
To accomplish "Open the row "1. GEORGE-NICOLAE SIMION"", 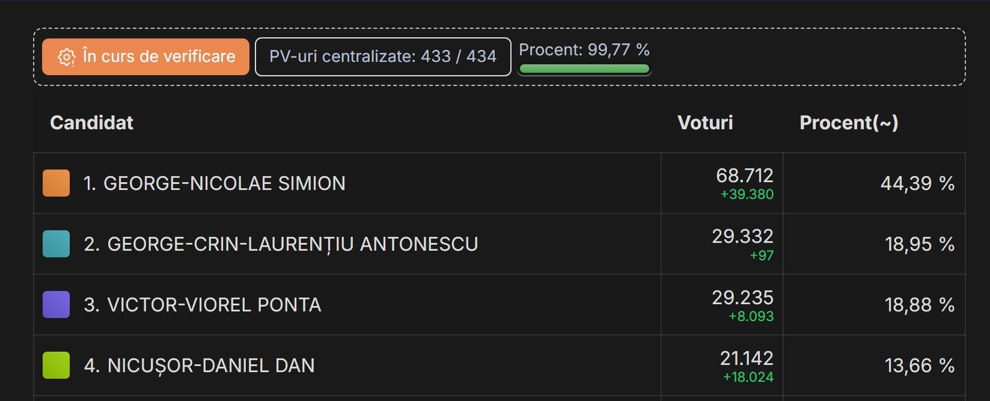I will [x=499, y=183].
